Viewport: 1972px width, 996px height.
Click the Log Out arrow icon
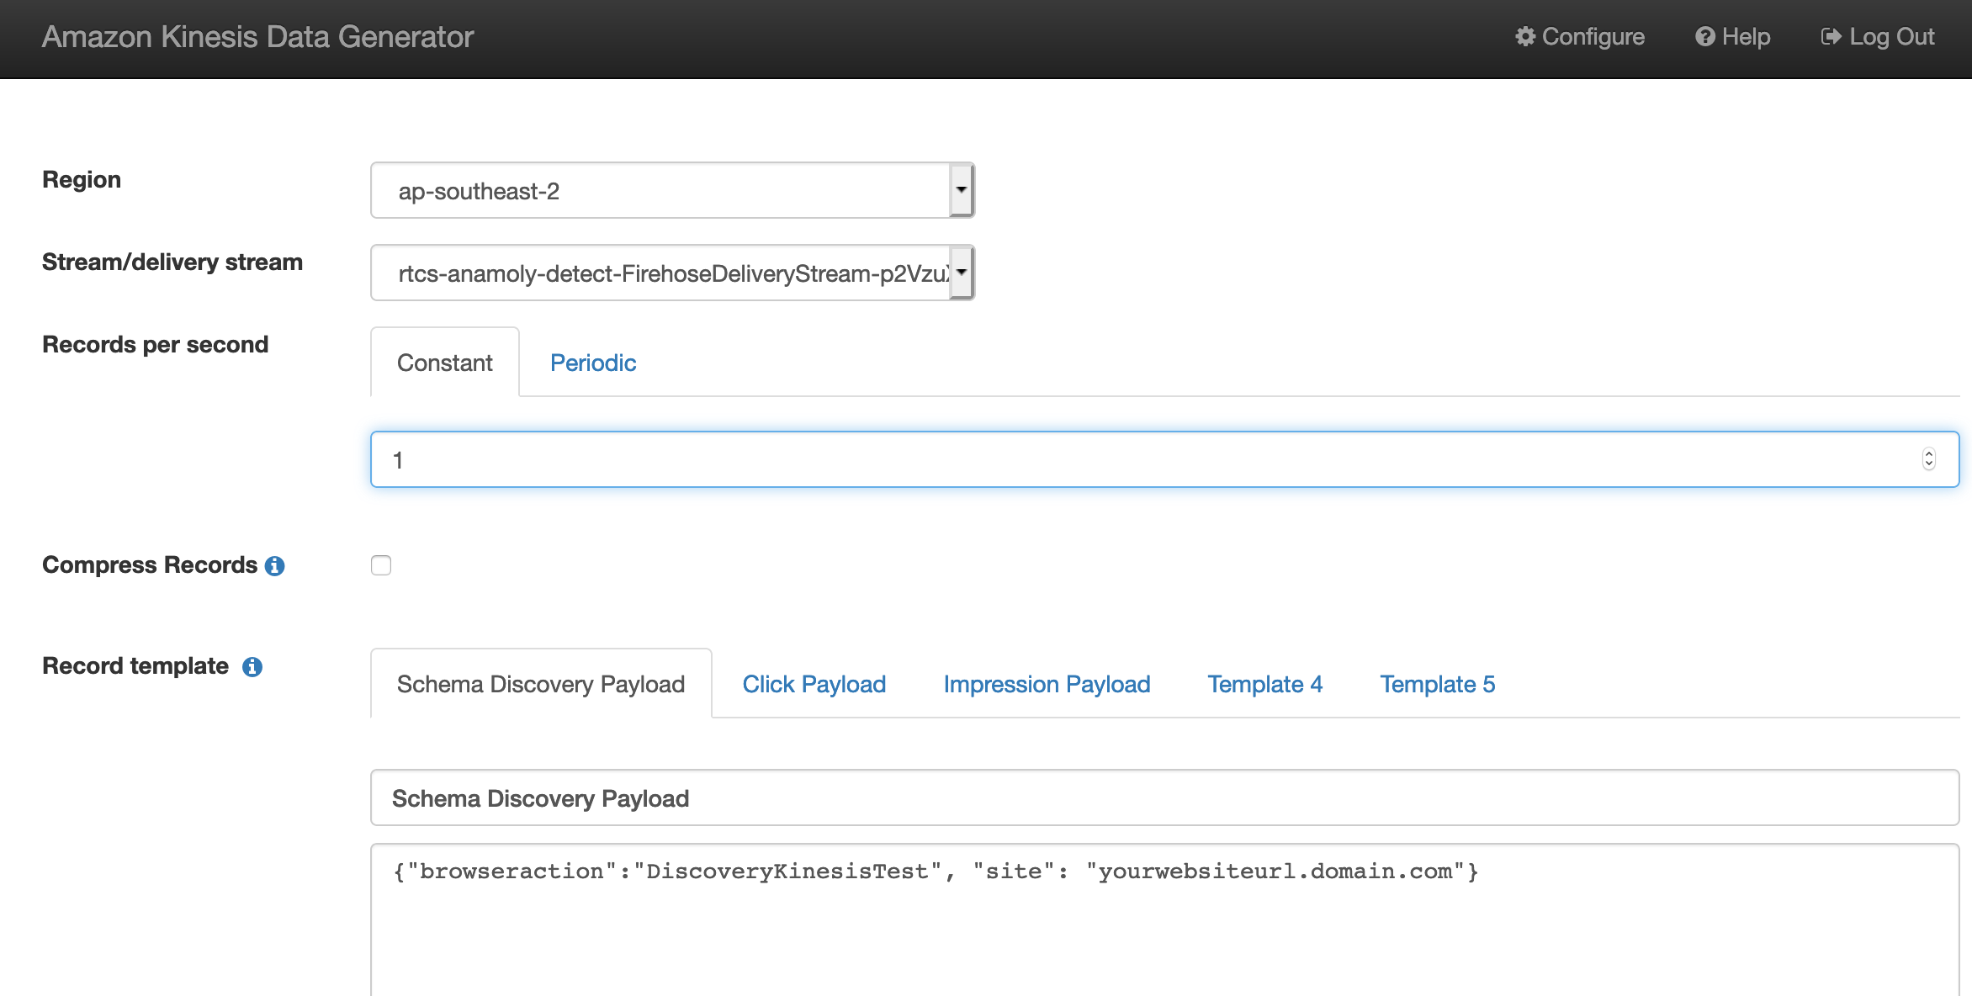point(1831,37)
